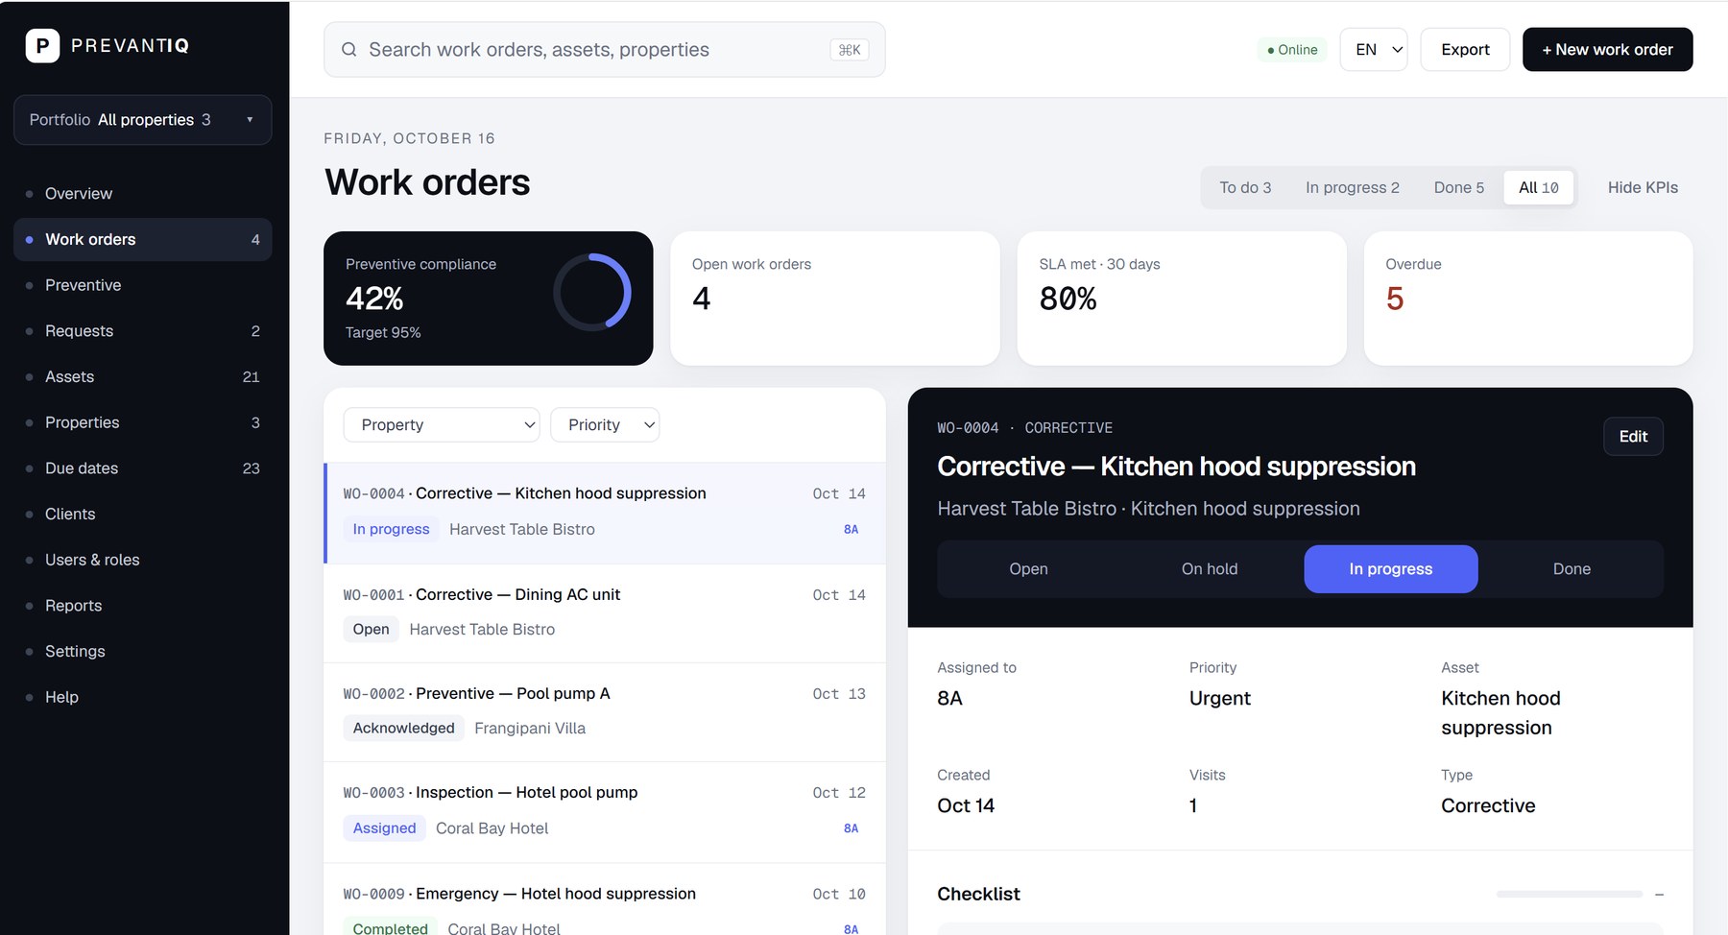Set work order status to Open

pos(1028,569)
